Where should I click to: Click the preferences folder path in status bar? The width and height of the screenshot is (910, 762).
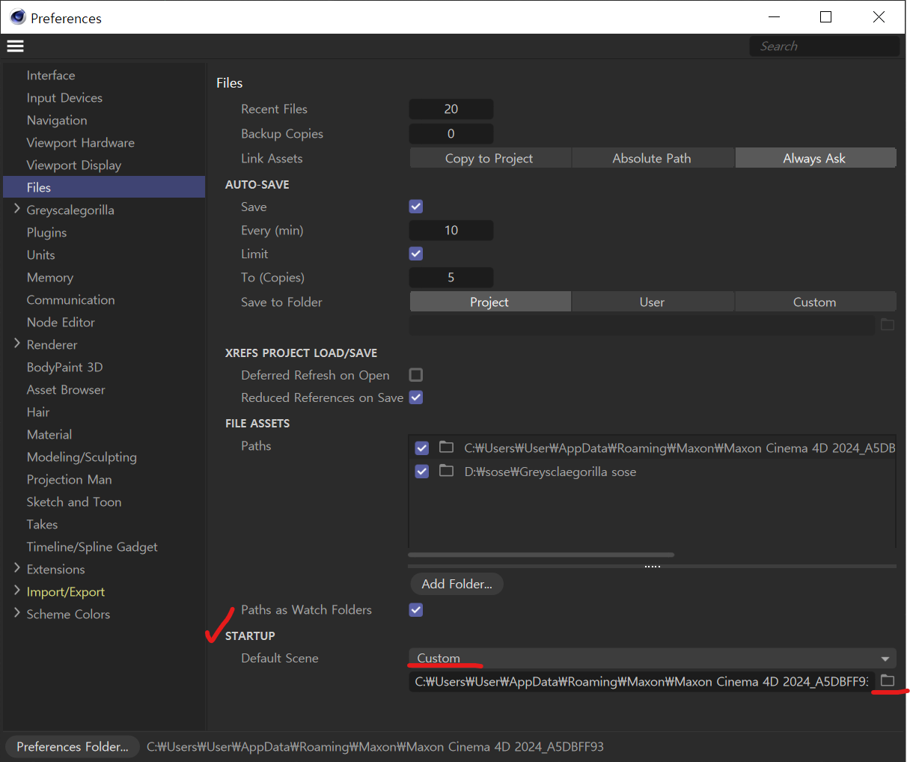pos(375,746)
